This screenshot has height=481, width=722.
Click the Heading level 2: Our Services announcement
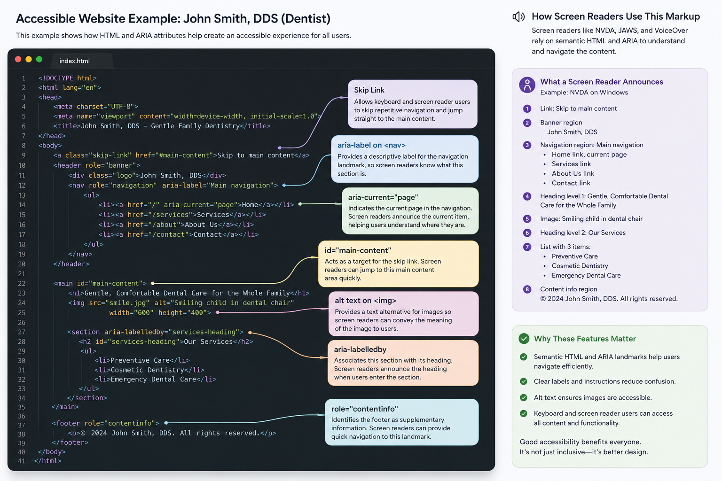583,233
